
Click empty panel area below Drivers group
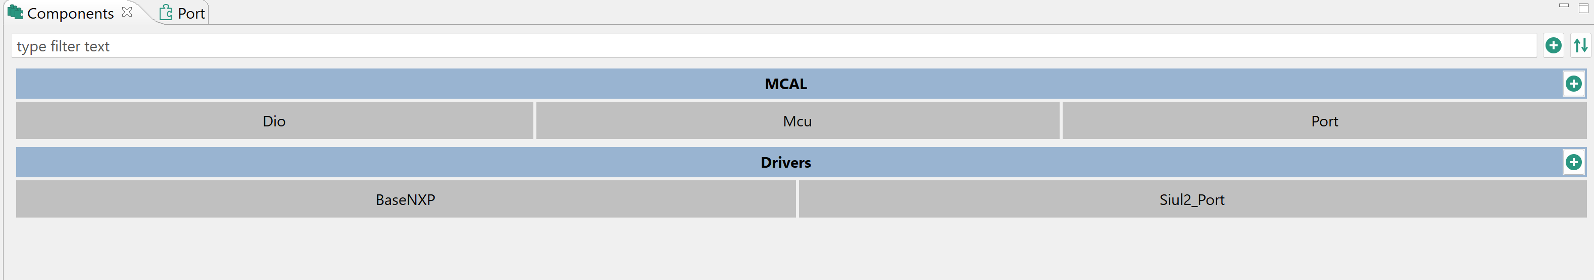797,250
